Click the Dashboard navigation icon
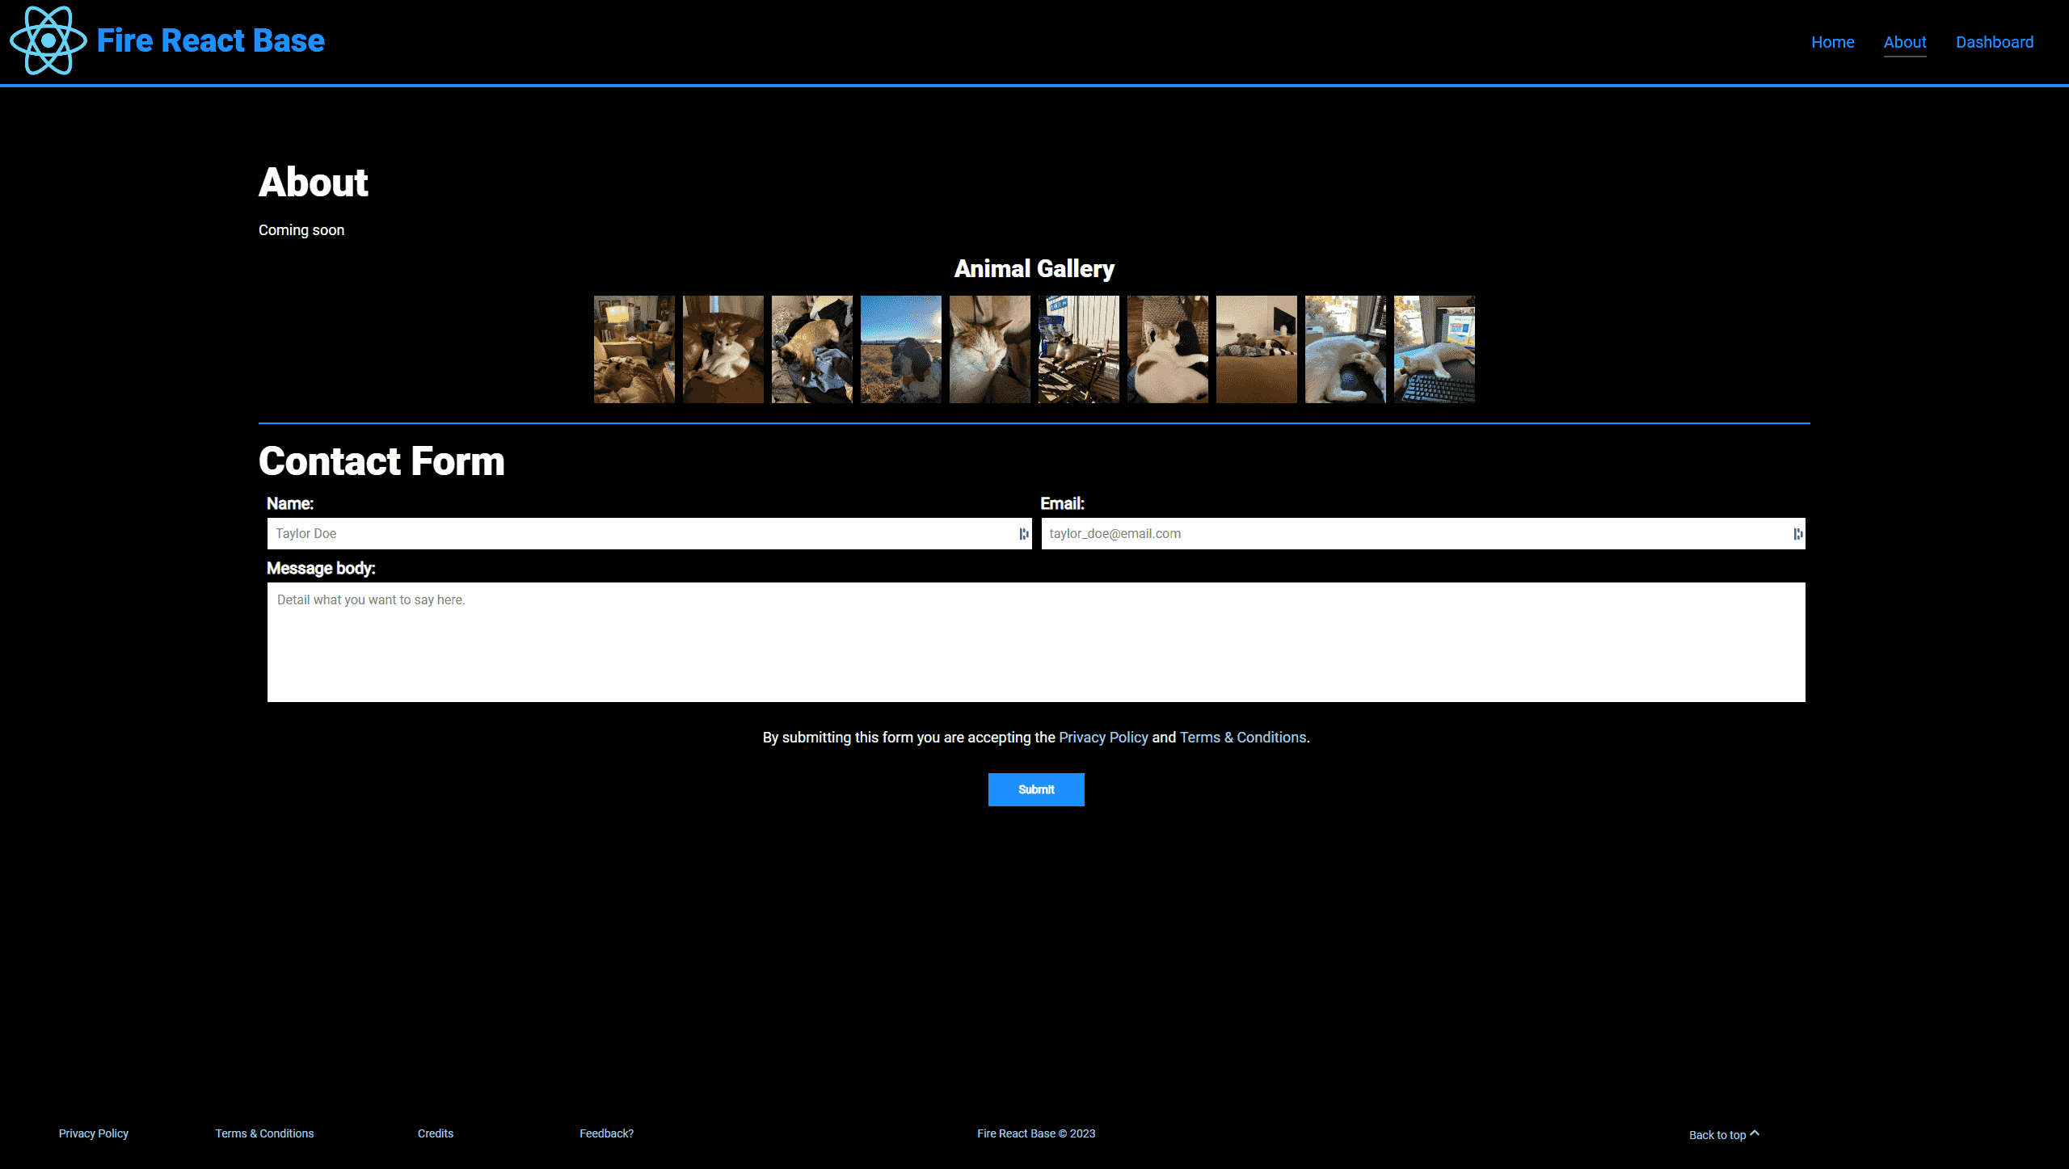This screenshot has height=1169, width=2069. click(1994, 41)
